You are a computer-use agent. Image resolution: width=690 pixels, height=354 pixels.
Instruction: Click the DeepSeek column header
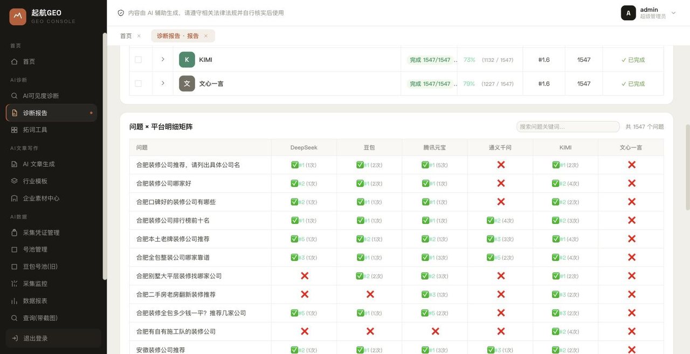tap(304, 147)
